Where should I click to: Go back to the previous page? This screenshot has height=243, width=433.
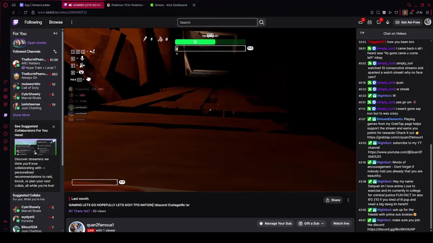pos(14,12)
